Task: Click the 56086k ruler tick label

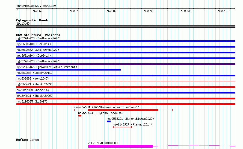Action: (37, 11)
